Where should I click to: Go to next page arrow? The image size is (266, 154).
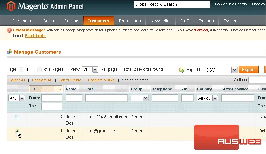tap(39, 69)
